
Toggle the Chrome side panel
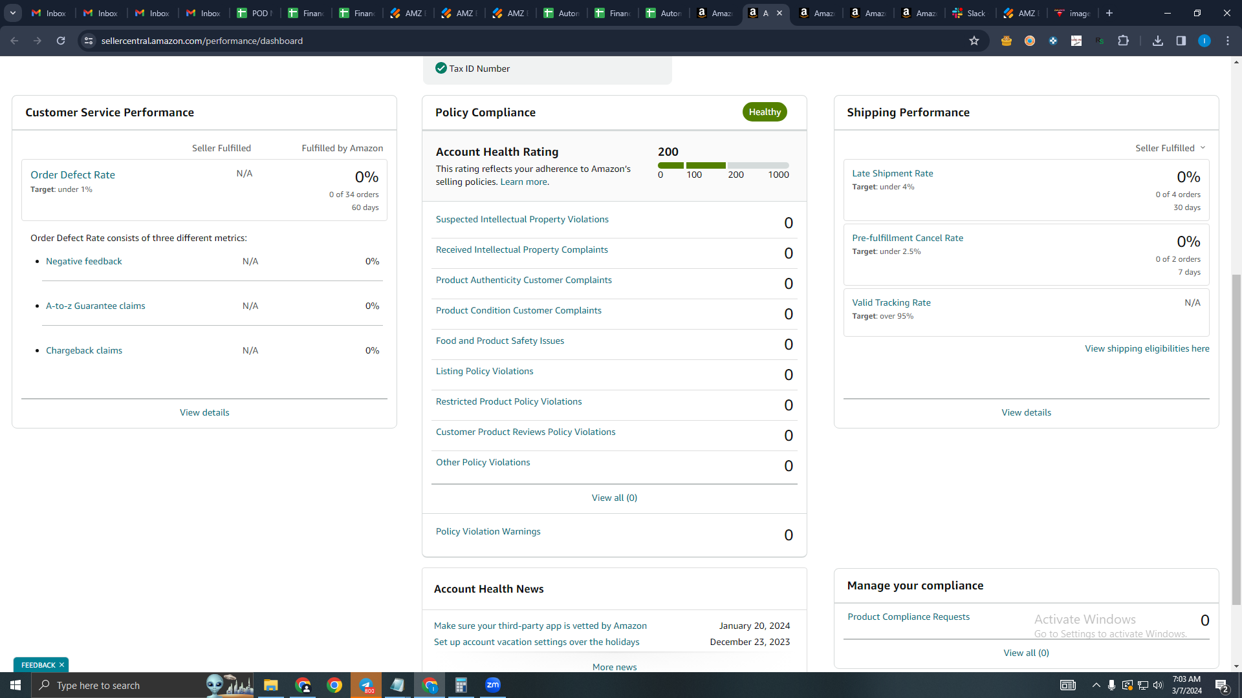1181,41
